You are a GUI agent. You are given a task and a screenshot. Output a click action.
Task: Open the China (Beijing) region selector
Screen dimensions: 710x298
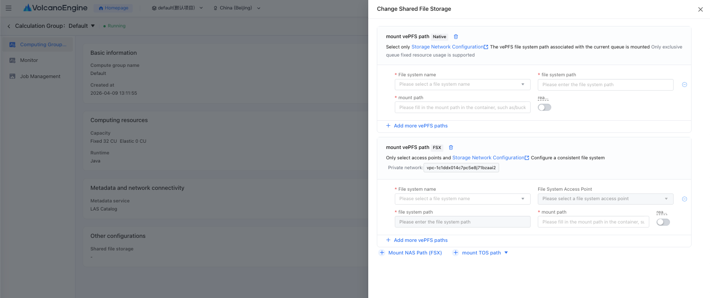(237, 8)
